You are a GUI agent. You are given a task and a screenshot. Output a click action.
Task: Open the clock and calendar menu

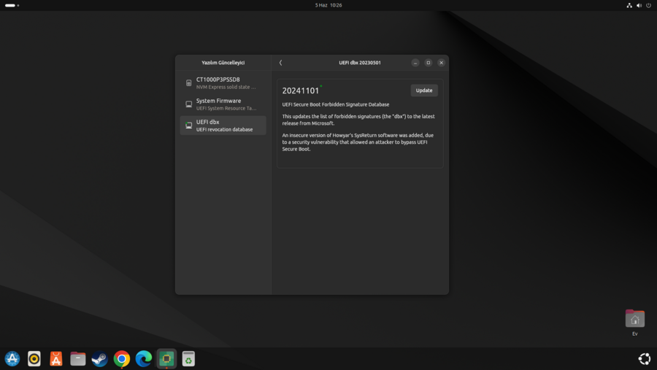coord(328,5)
